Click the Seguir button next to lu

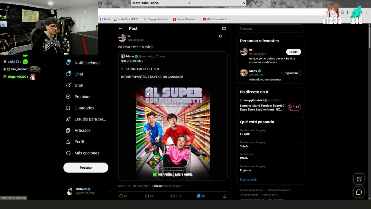click(293, 52)
